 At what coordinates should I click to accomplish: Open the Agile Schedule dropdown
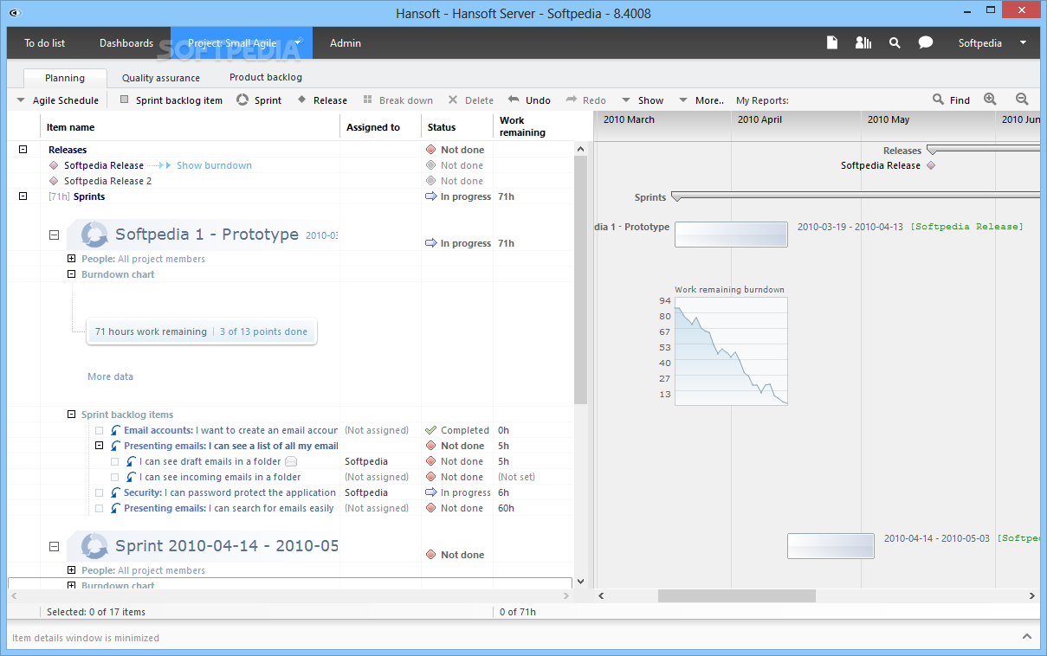pyautogui.click(x=57, y=100)
